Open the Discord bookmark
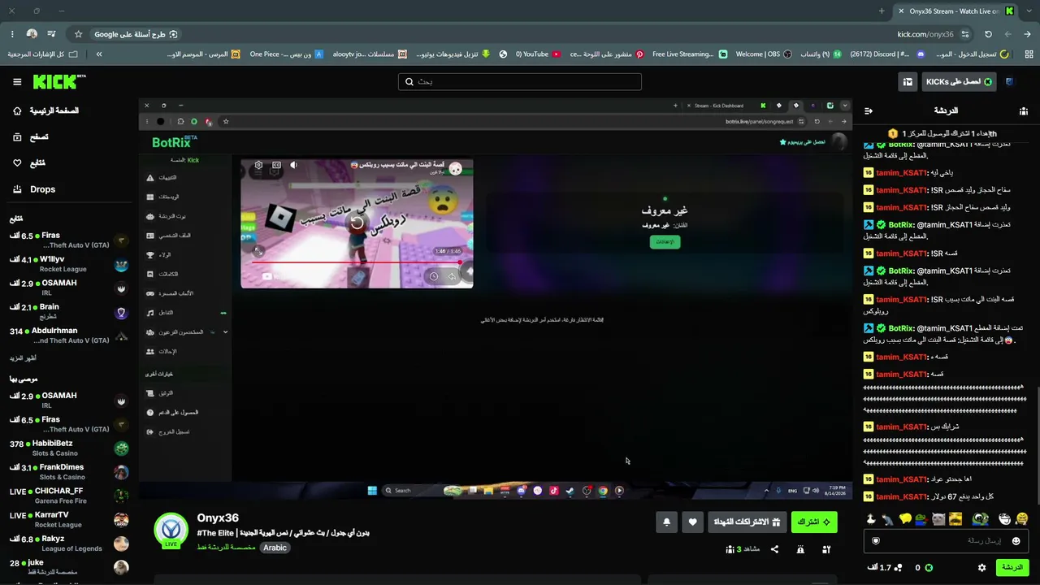1040x585 pixels. (x=887, y=54)
